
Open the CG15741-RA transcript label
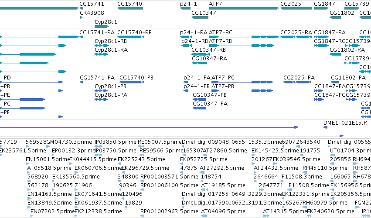(97, 32)
